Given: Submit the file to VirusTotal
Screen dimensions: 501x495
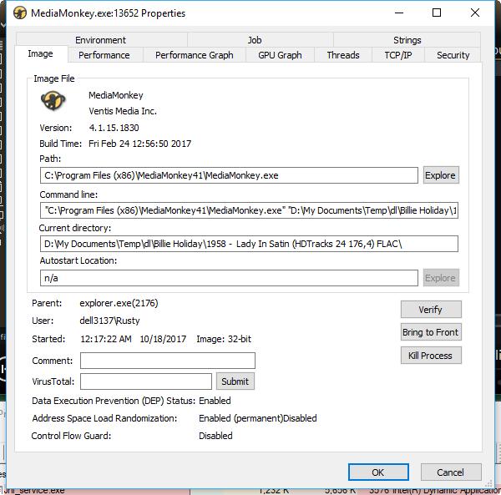Looking at the screenshot, I should pyautogui.click(x=235, y=381).
